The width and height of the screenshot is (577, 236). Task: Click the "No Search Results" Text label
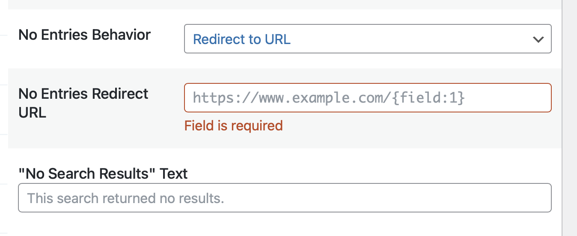click(x=103, y=174)
